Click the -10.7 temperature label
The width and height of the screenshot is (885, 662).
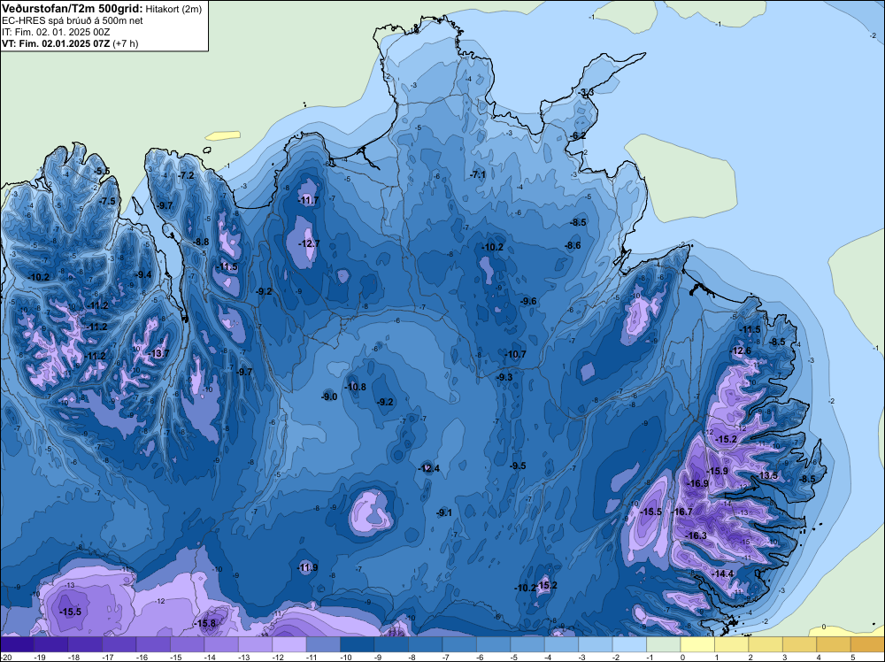point(515,354)
